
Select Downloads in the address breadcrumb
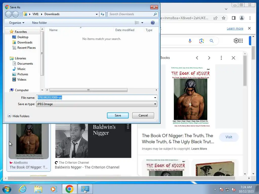tap(52, 14)
